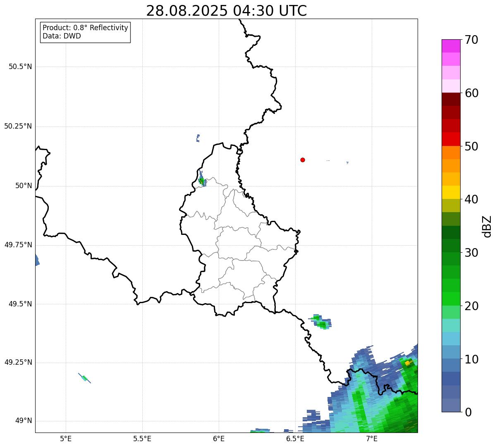The height and width of the screenshot is (447, 497).
Task: Click the small blue echo near 50.2°N
Action: pyautogui.click(x=198, y=138)
